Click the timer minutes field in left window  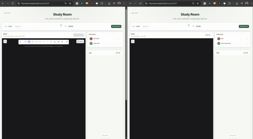[x=61, y=25]
